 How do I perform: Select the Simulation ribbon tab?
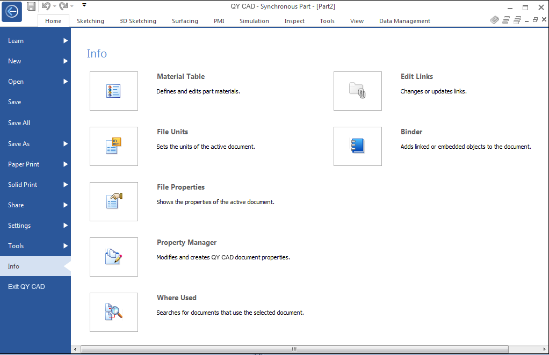point(254,21)
